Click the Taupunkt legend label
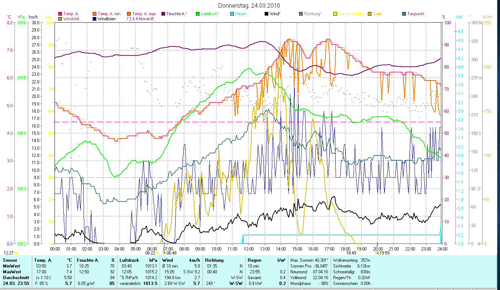The image size is (500, 290). [416, 14]
